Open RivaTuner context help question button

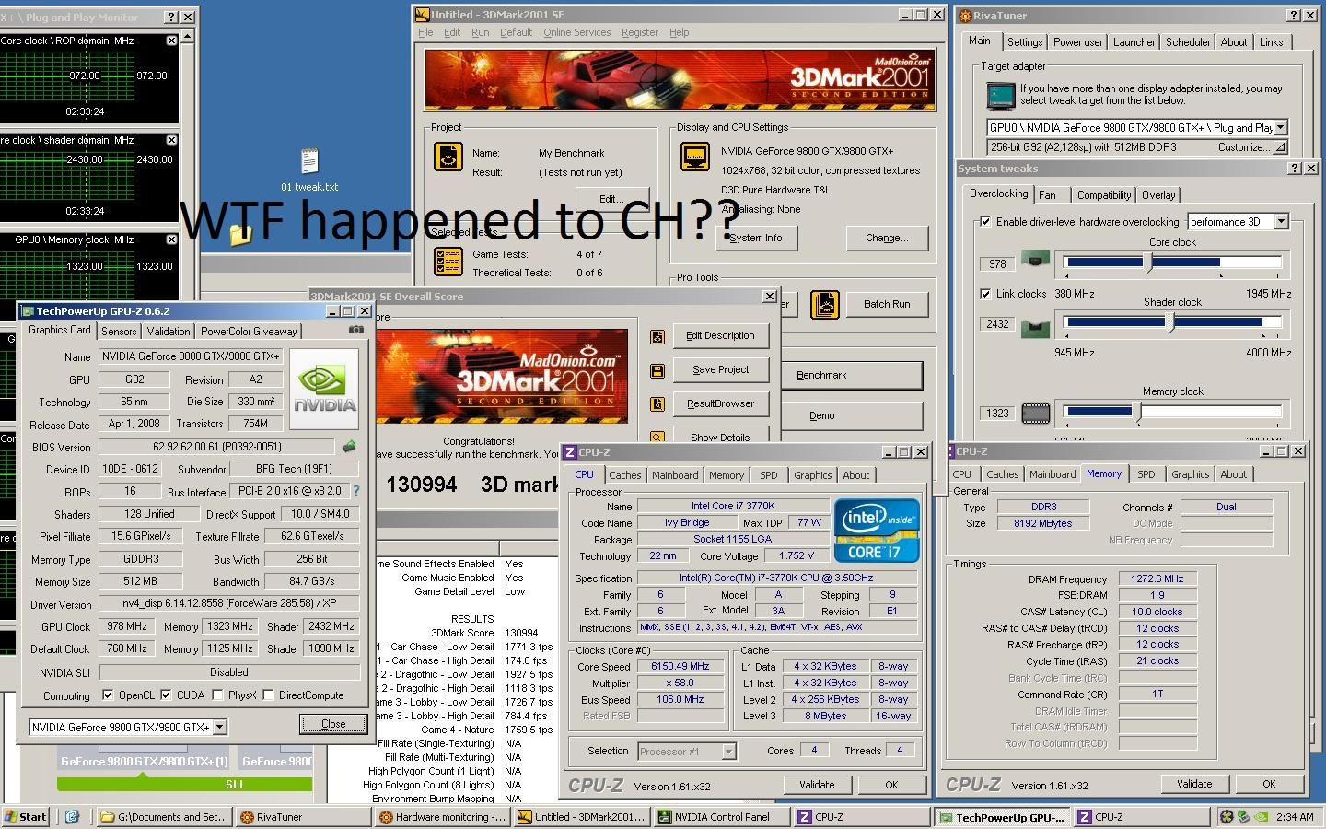tap(1295, 16)
